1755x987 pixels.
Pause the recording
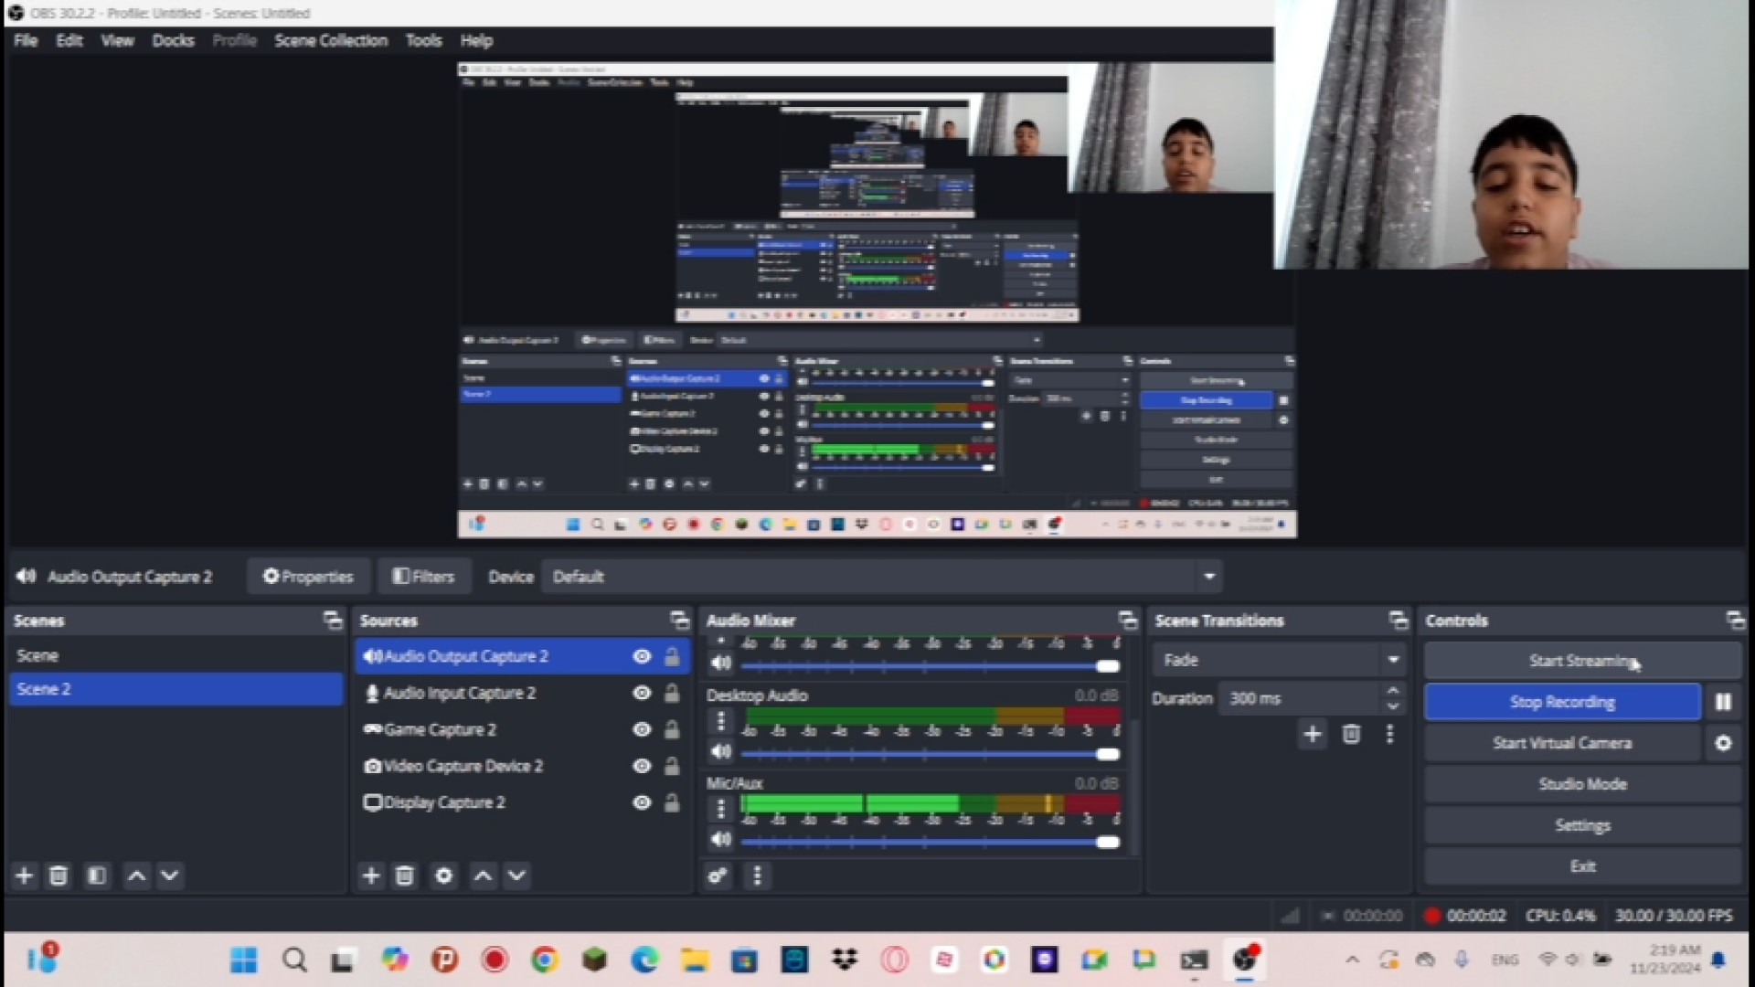click(1724, 702)
